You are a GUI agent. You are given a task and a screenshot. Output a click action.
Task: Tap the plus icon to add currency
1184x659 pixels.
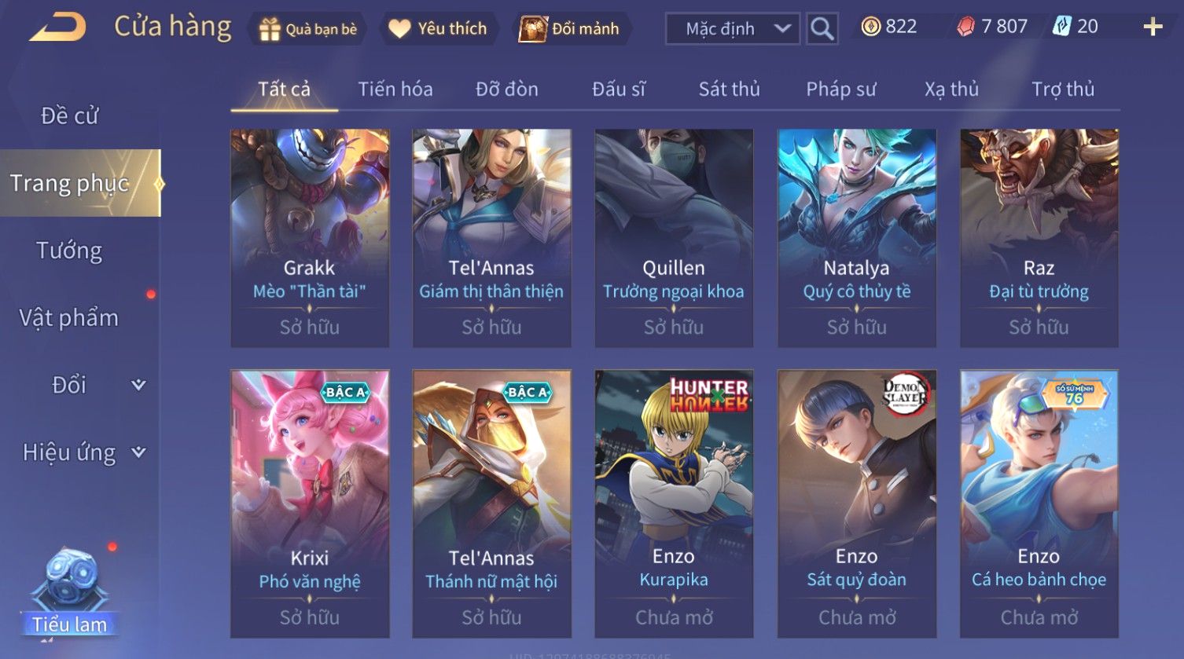click(1153, 27)
